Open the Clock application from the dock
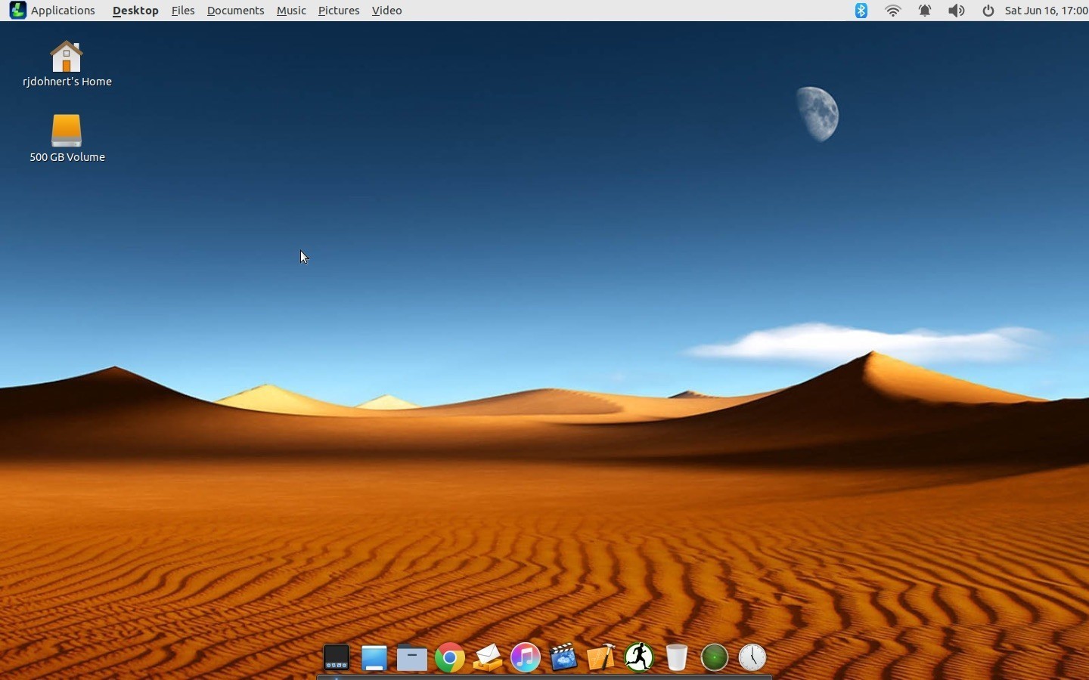Image resolution: width=1089 pixels, height=680 pixels. [x=752, y=657]
